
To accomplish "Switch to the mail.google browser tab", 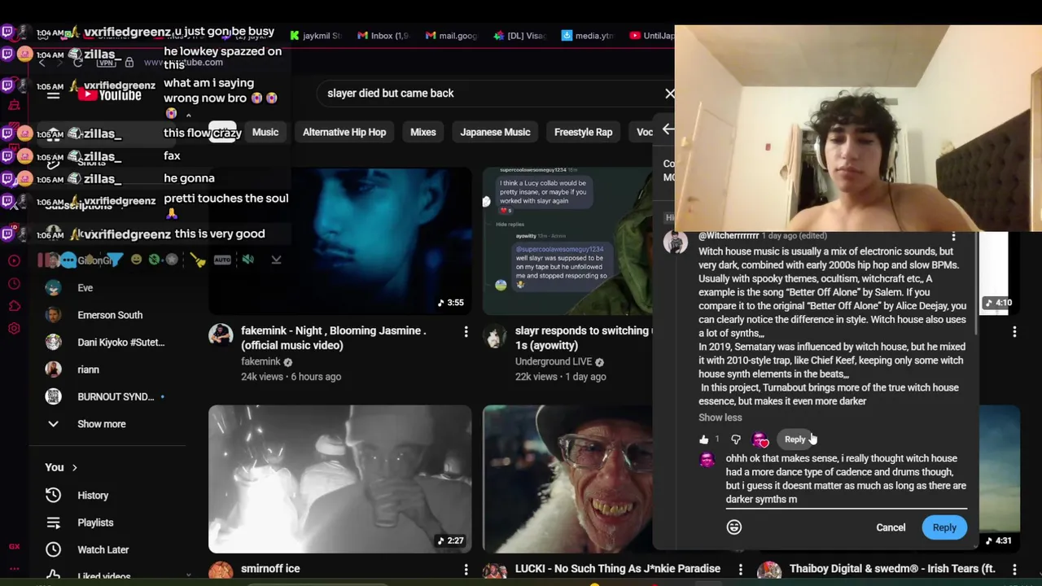I will 451,36.
